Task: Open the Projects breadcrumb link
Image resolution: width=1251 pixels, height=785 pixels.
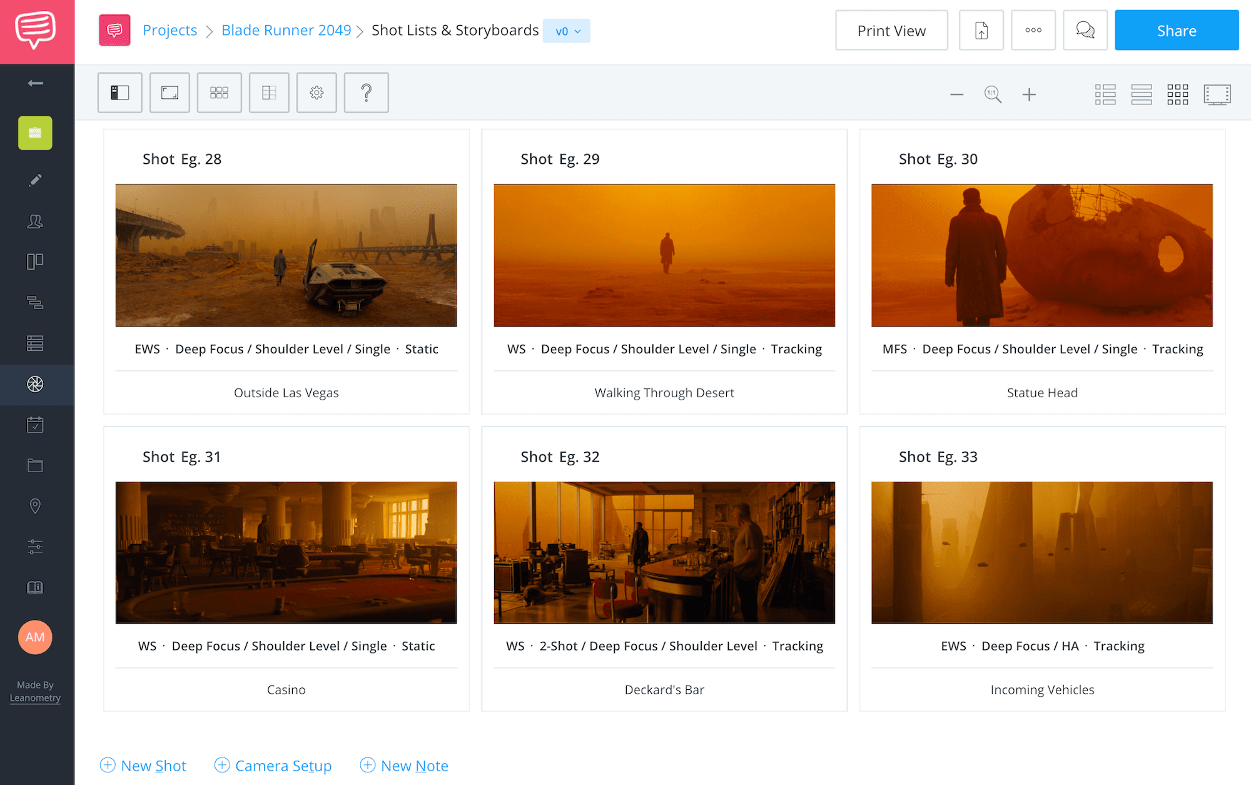Action: pyautogui.click(x=170, y=30)
